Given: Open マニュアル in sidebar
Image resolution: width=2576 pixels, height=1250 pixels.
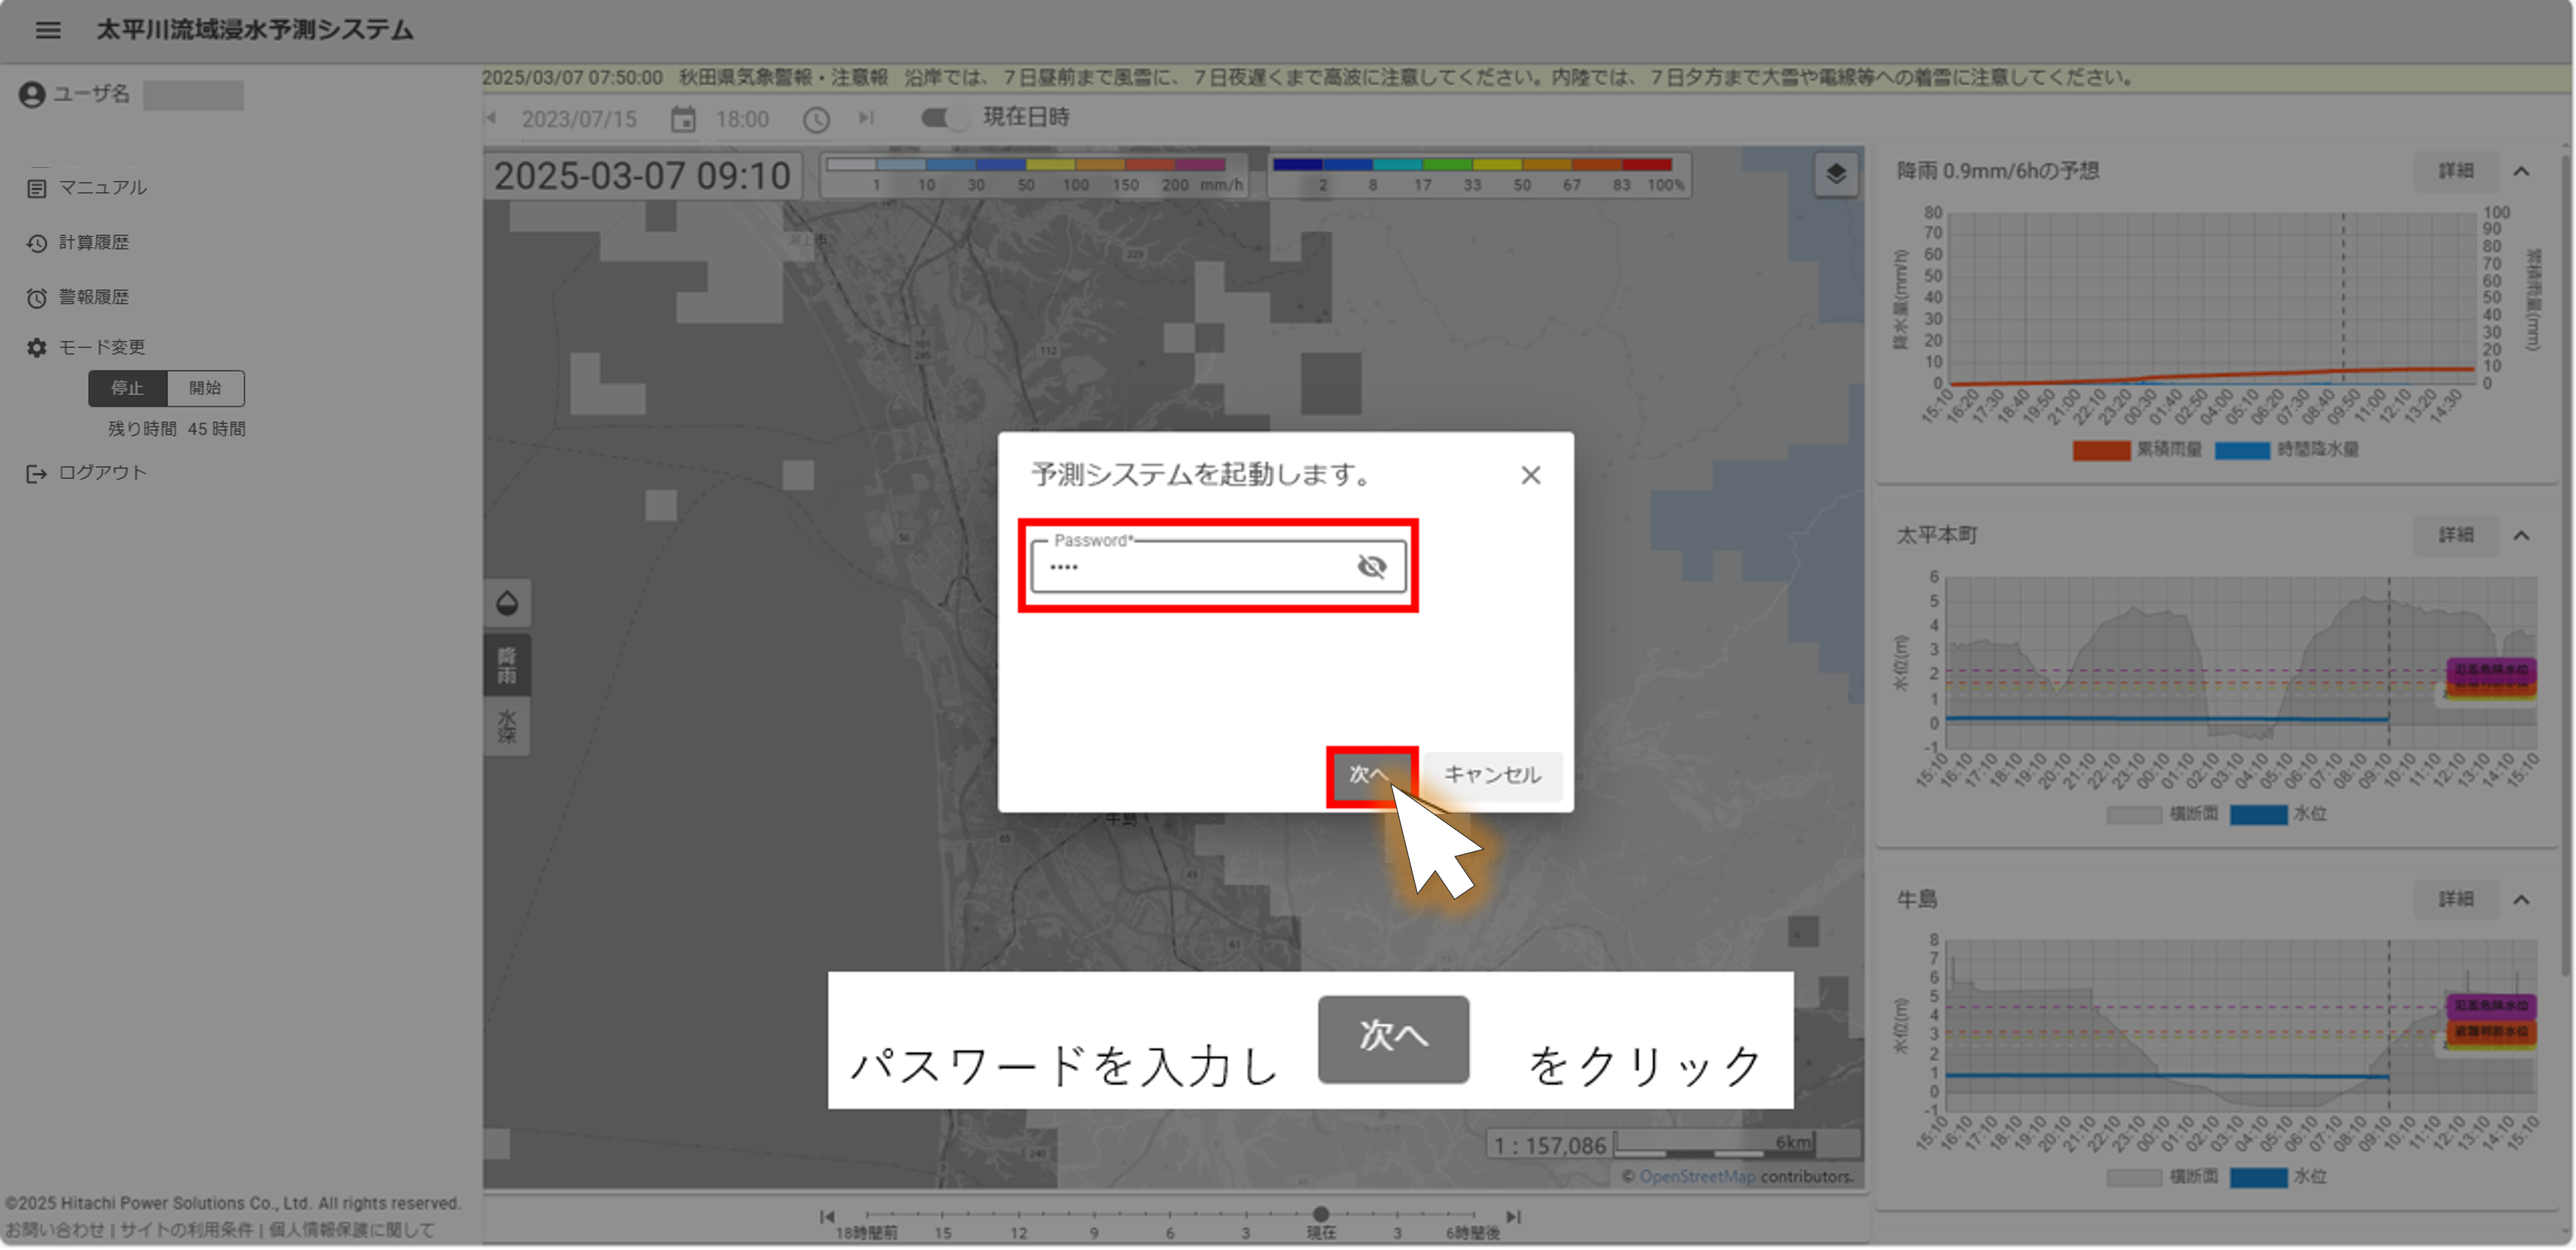Looking at the screenshot, I should [101, 187].
